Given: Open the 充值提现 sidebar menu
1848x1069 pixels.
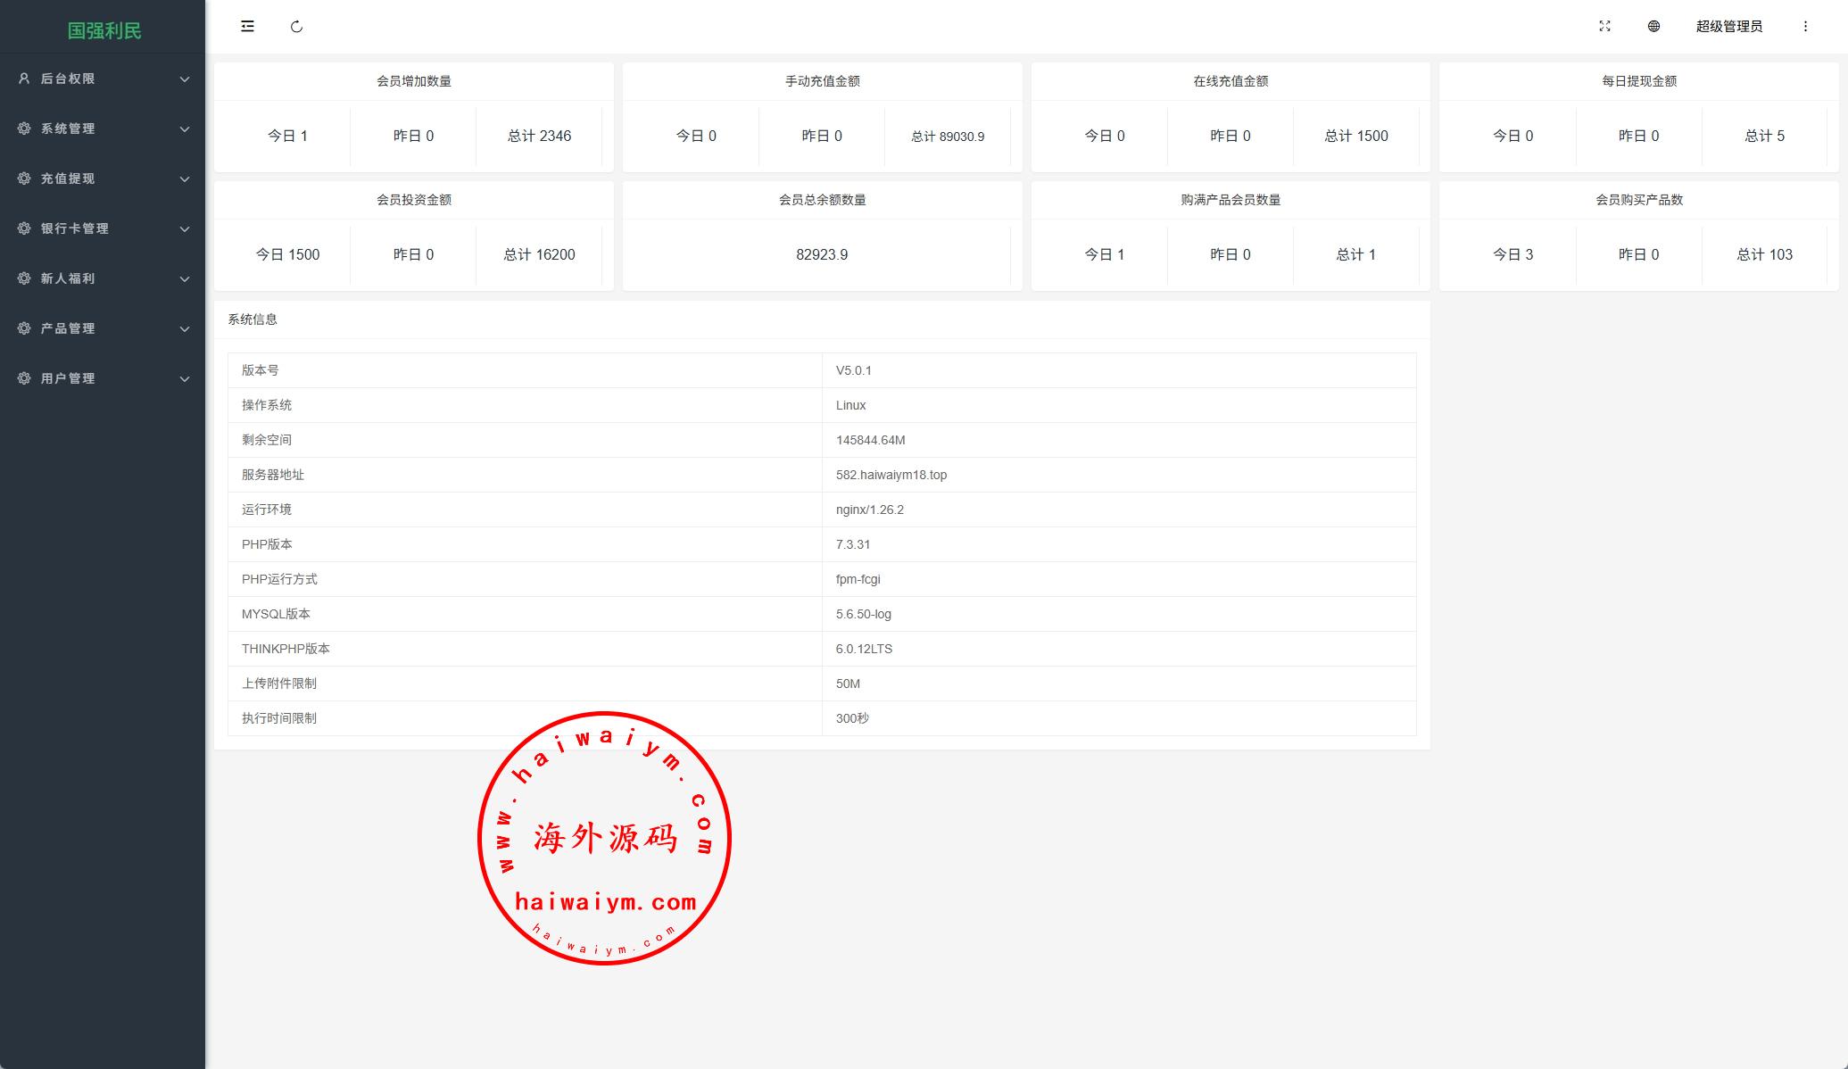Looking at the screenshot, I should coord(68,178).
